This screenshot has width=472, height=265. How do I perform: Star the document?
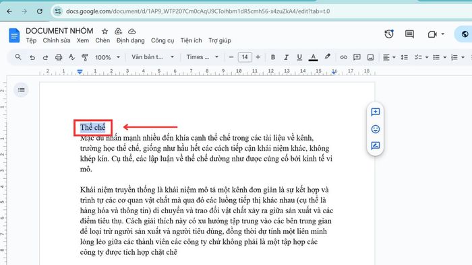(105, 31)
